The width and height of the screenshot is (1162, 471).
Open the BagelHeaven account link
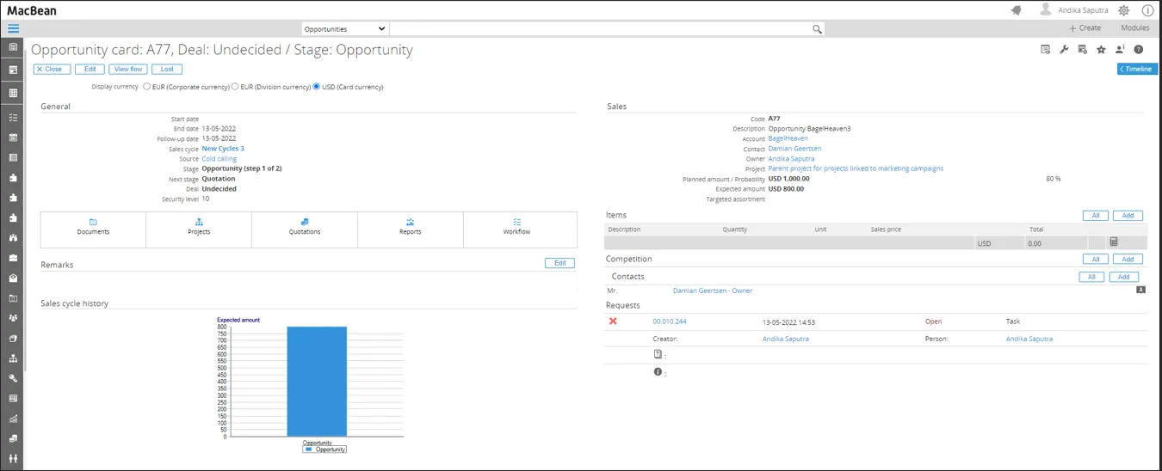tap(788, 138)
